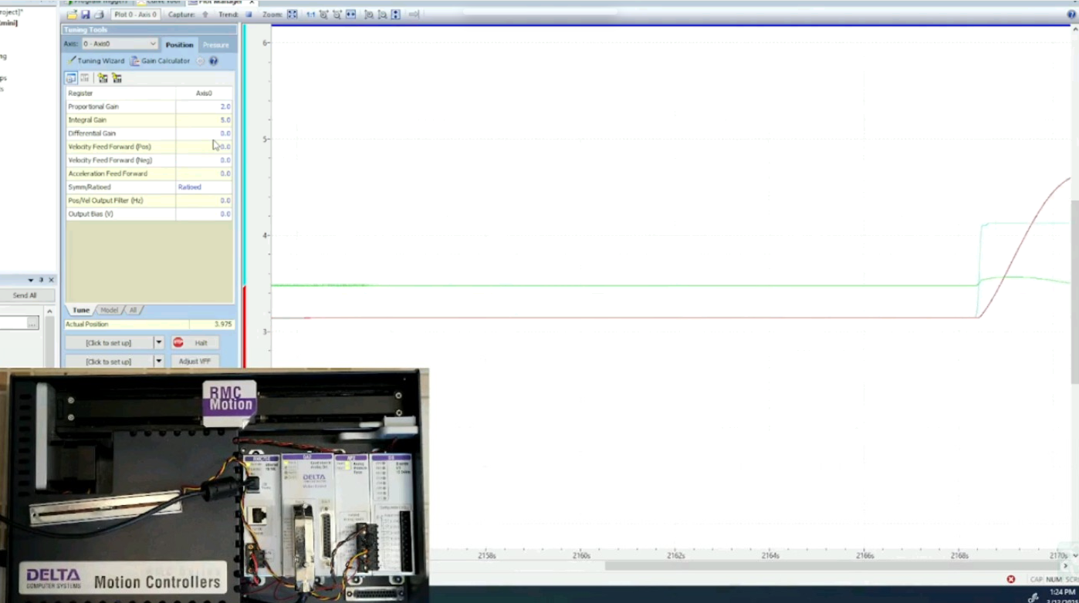Click Zoom fit-all icon after Zoom label
The image size is (1079, 603).
coord(292,15)
